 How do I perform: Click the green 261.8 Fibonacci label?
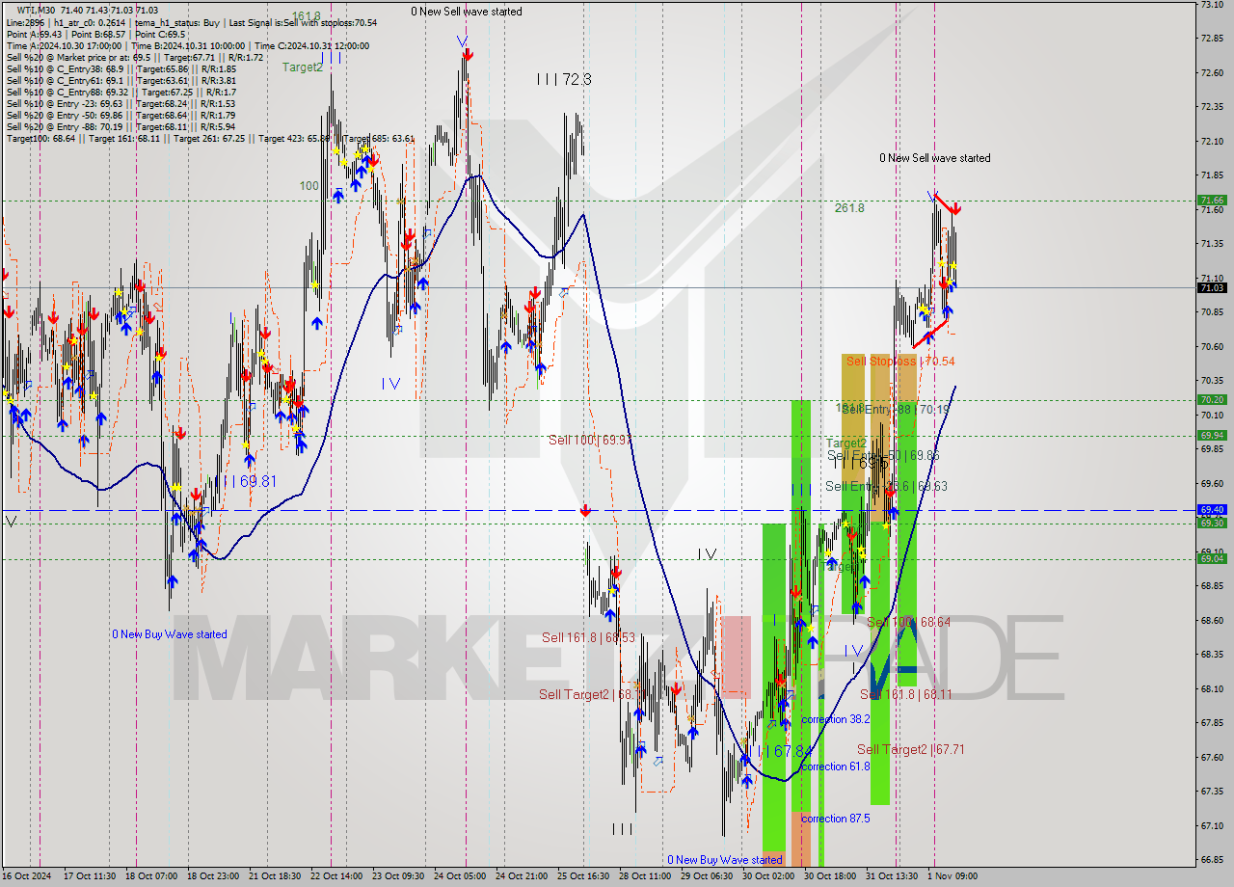[849, 207]
